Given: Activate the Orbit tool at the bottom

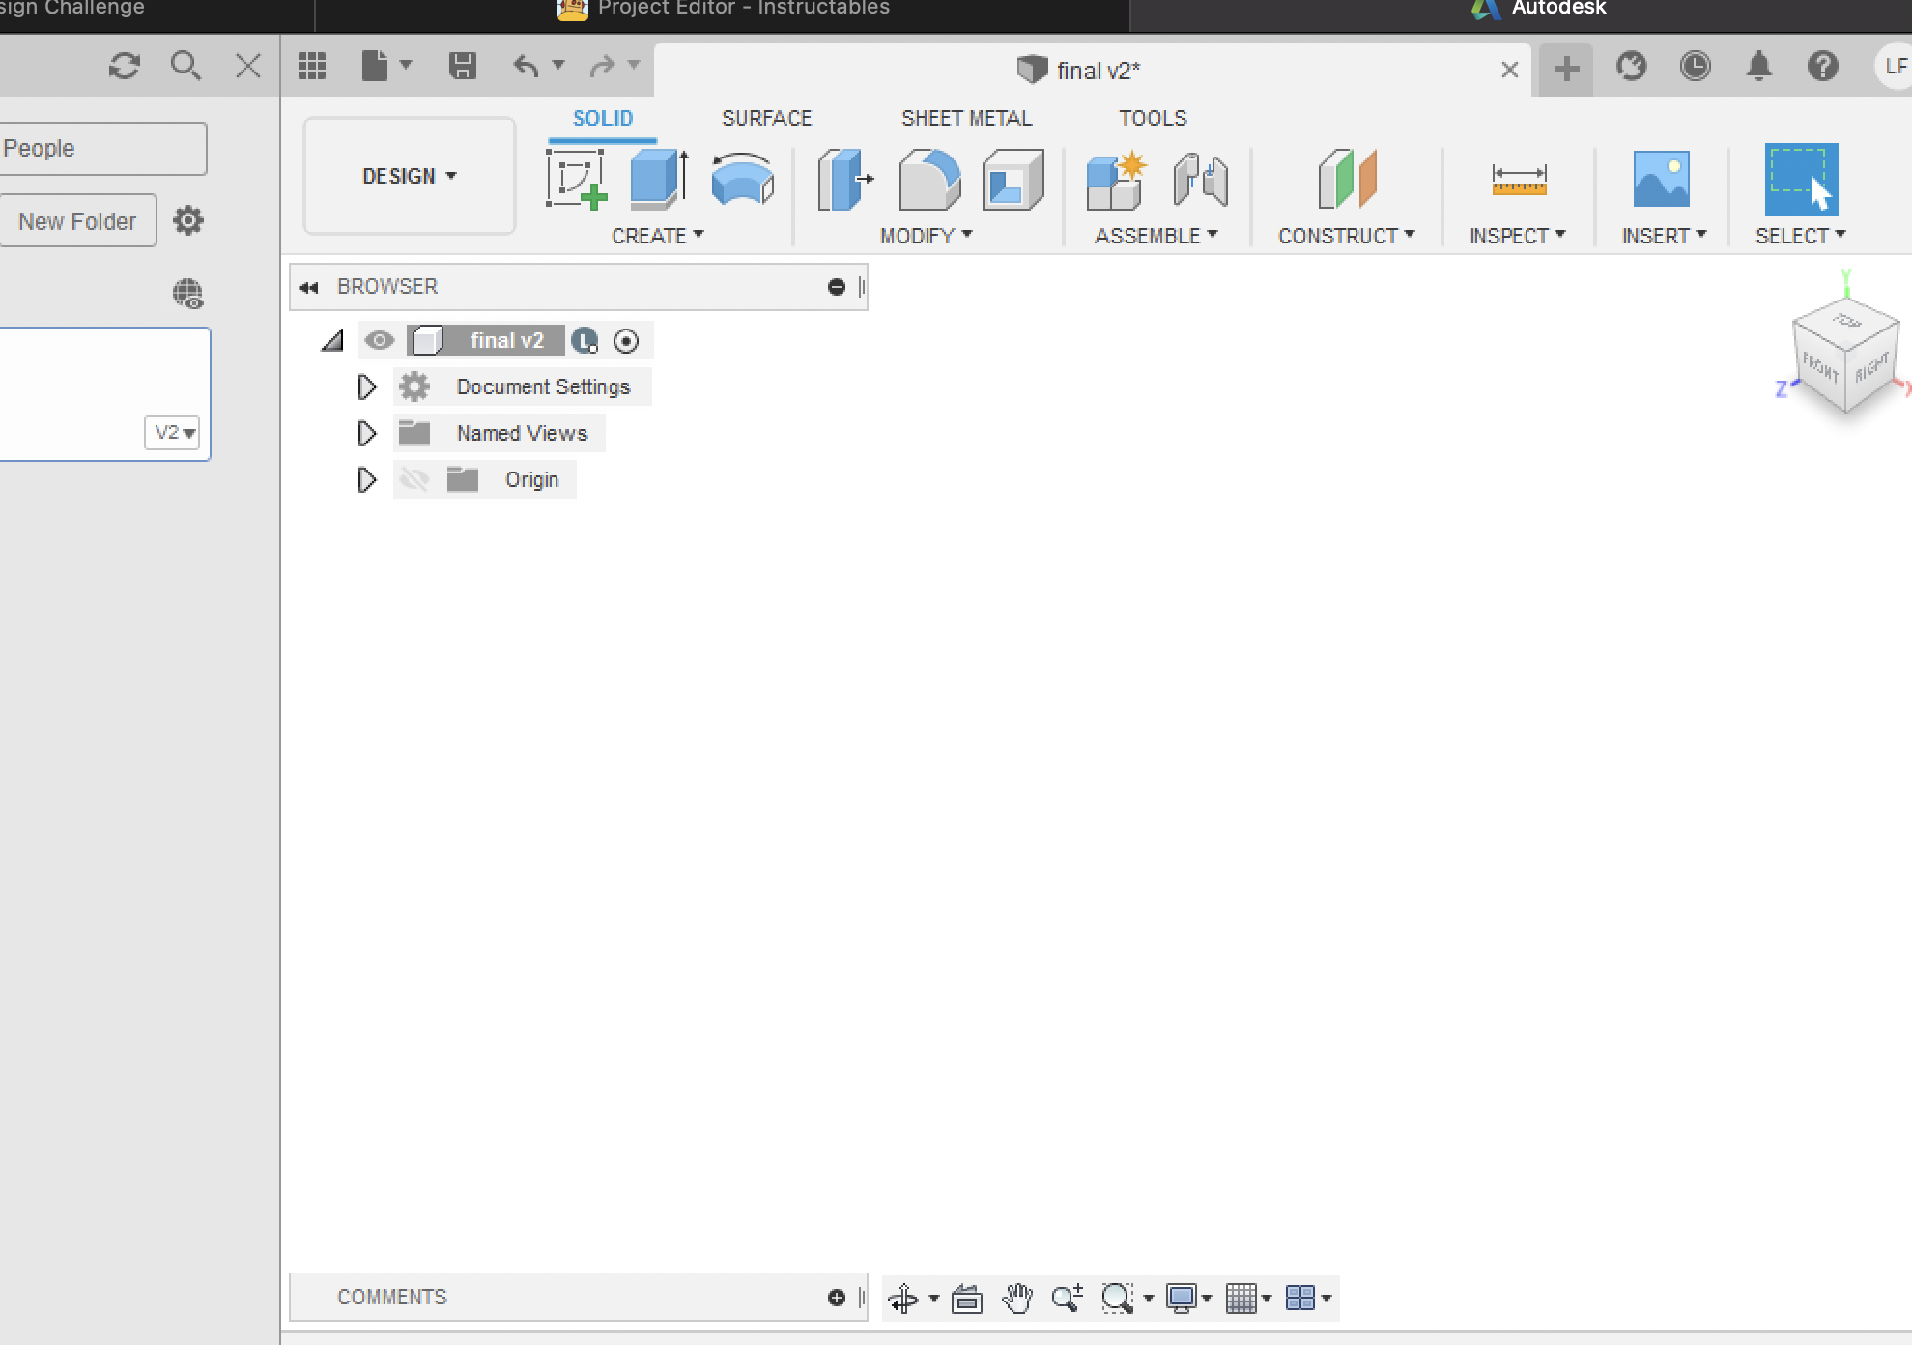Looking at the screenshot, I should (x=906, y=1299).
